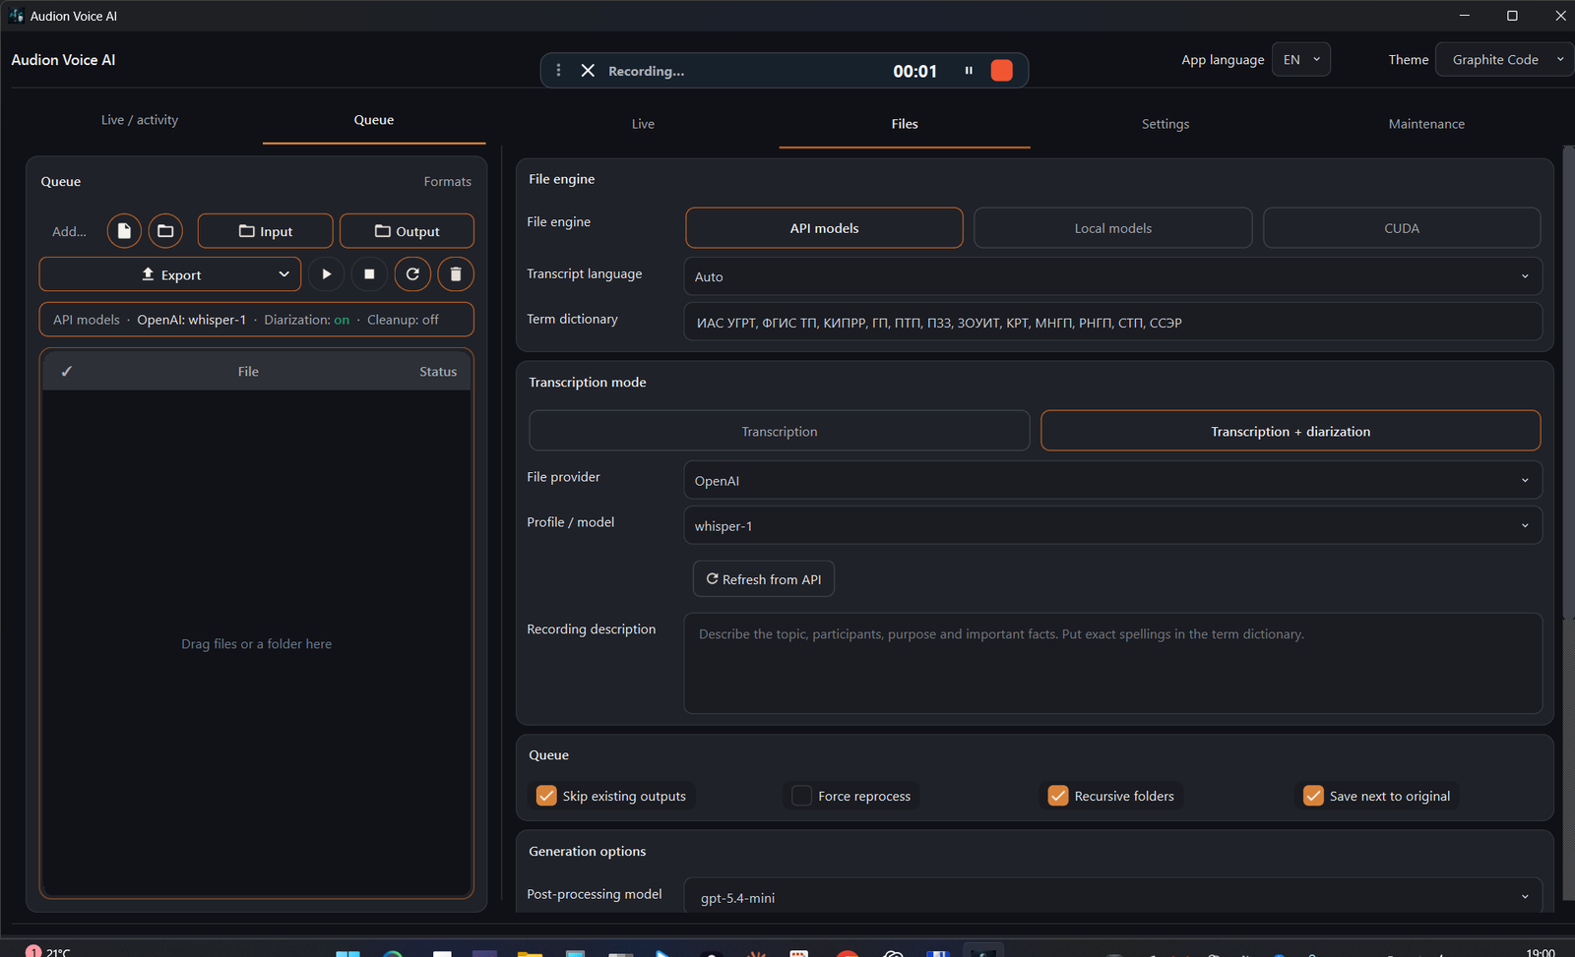
Task: Click the right panel vertical scrollbar
Action: [1568, 382]
